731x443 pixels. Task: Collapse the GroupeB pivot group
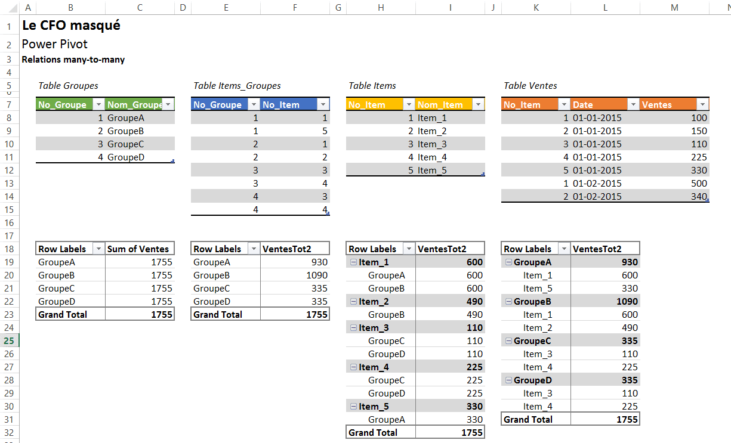(x=508, y=302)
